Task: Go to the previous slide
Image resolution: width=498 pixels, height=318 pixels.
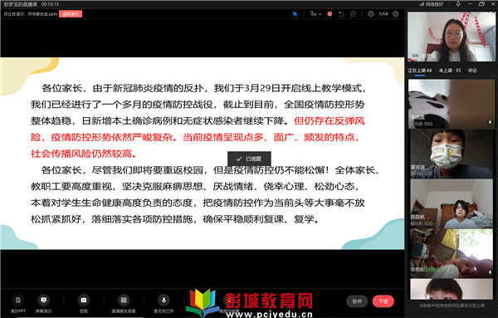Action: pos(371,14)
